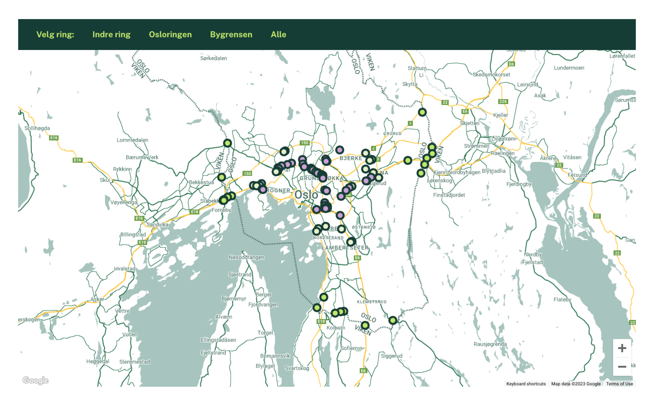Click the Asker place label

point(97,299)
